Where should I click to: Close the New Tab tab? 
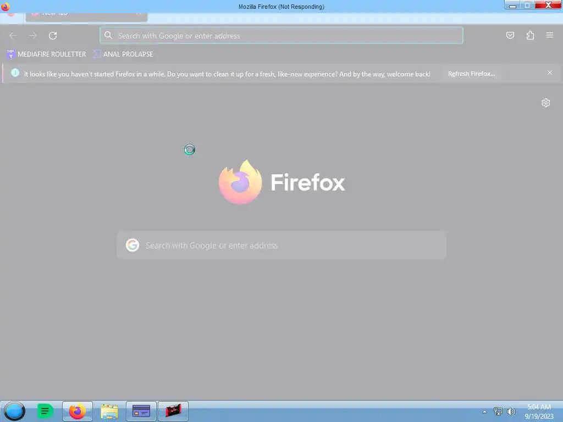click(x=139, y=14)
